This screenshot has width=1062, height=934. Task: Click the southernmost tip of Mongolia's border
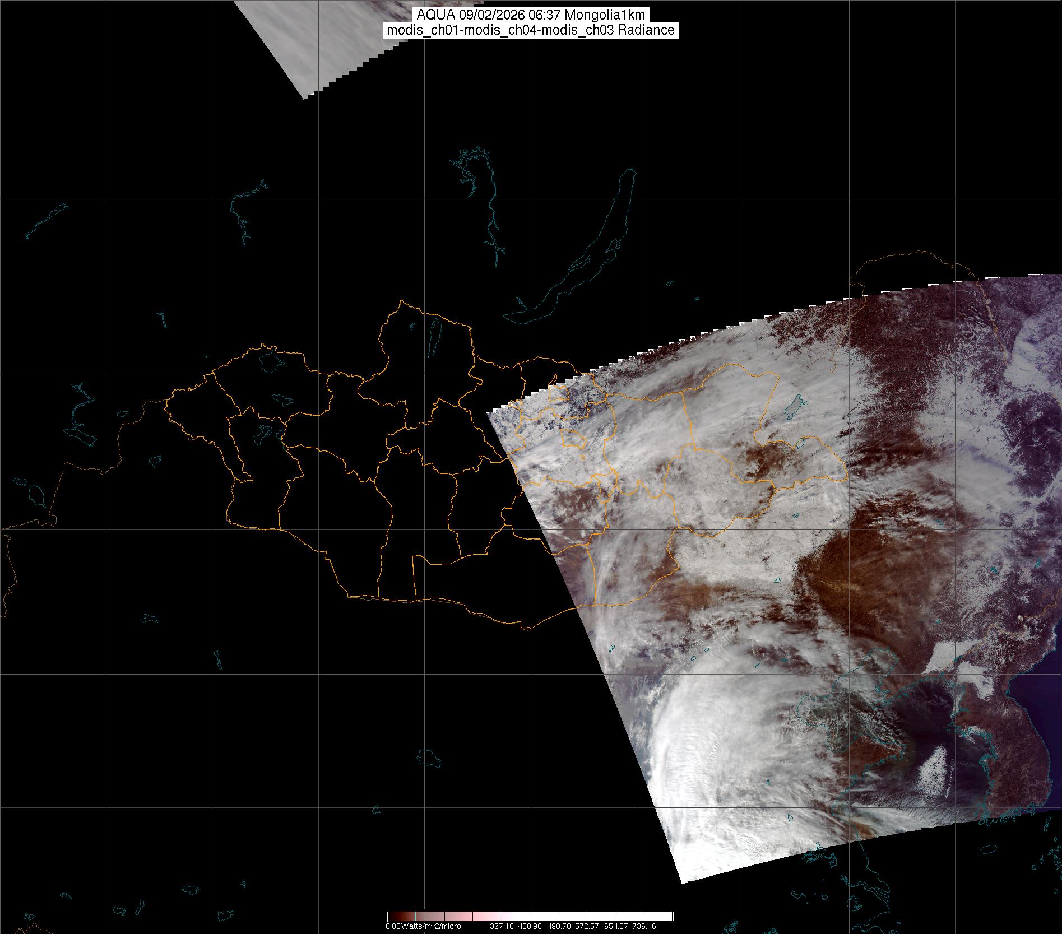coord(526,628)
